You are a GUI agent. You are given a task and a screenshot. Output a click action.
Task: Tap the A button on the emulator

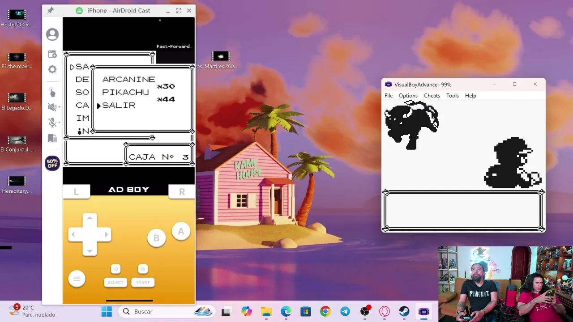(181, 231)
